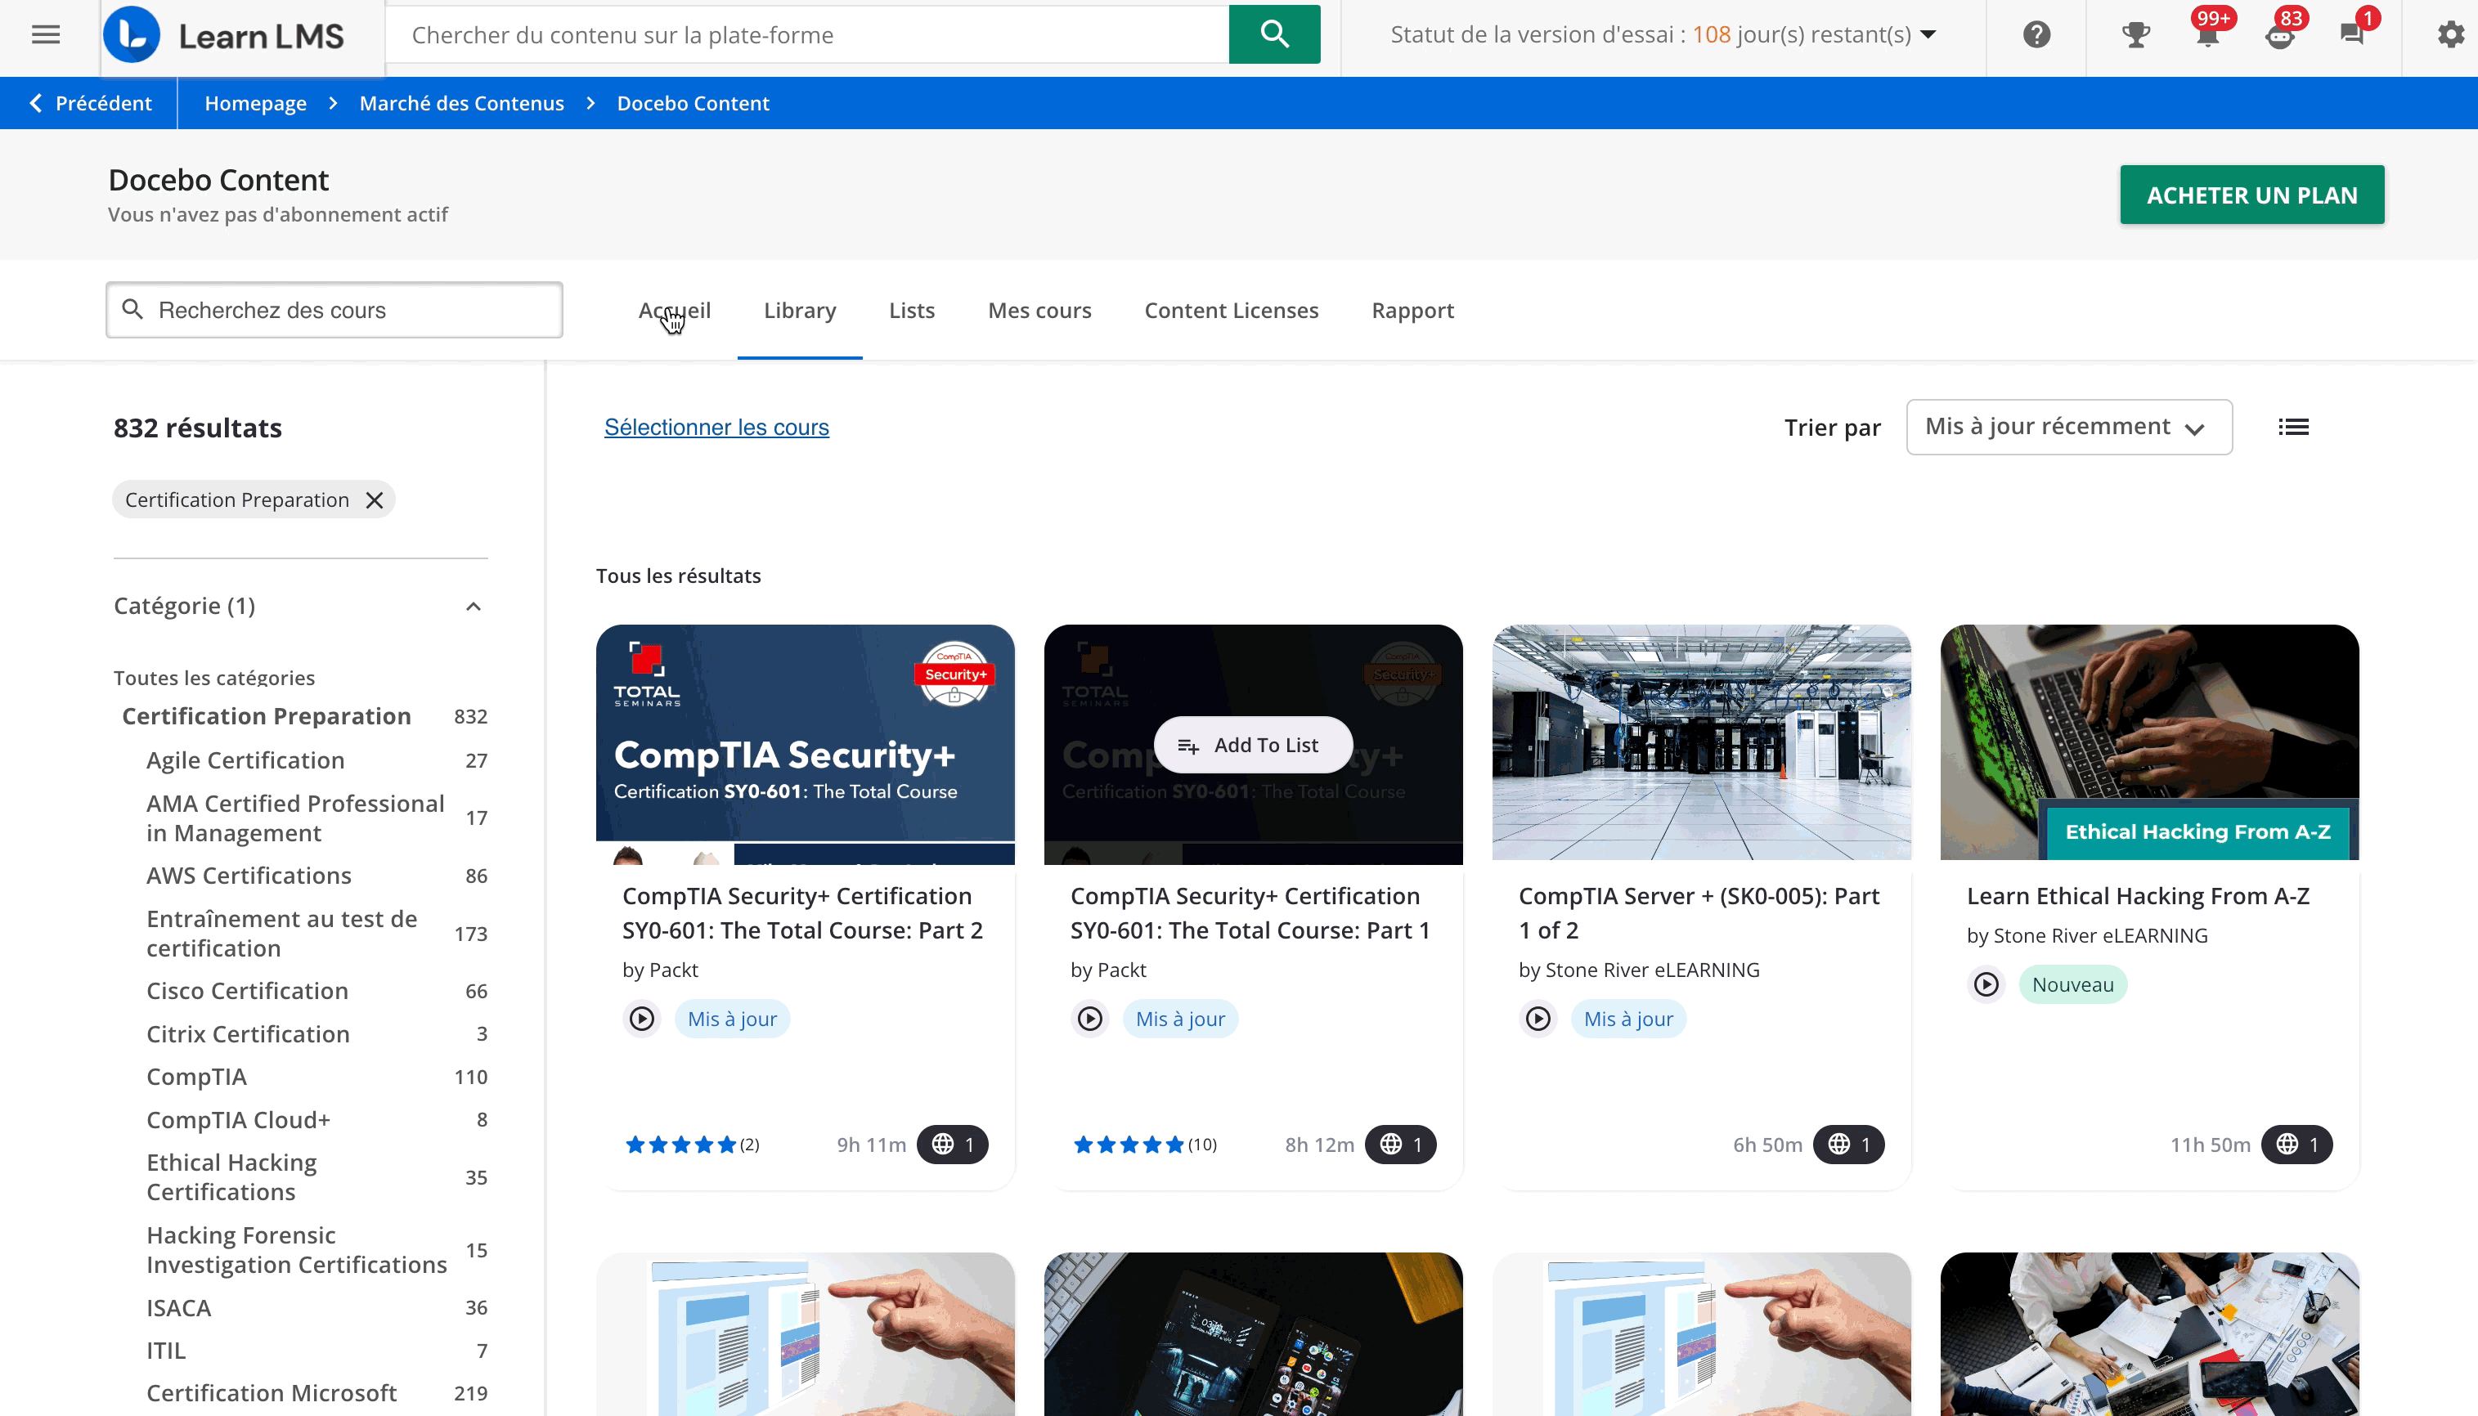Image resolution: width=2478 pixels, height=1416 pixels.
Task: Switch to the Mes cours tab
Action: 1039,310
